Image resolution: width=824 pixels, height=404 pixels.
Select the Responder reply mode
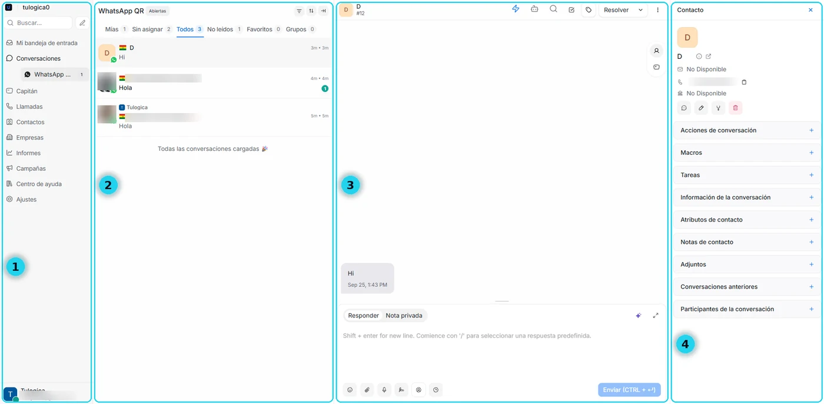pyautogui.click(x=363, y=316)
